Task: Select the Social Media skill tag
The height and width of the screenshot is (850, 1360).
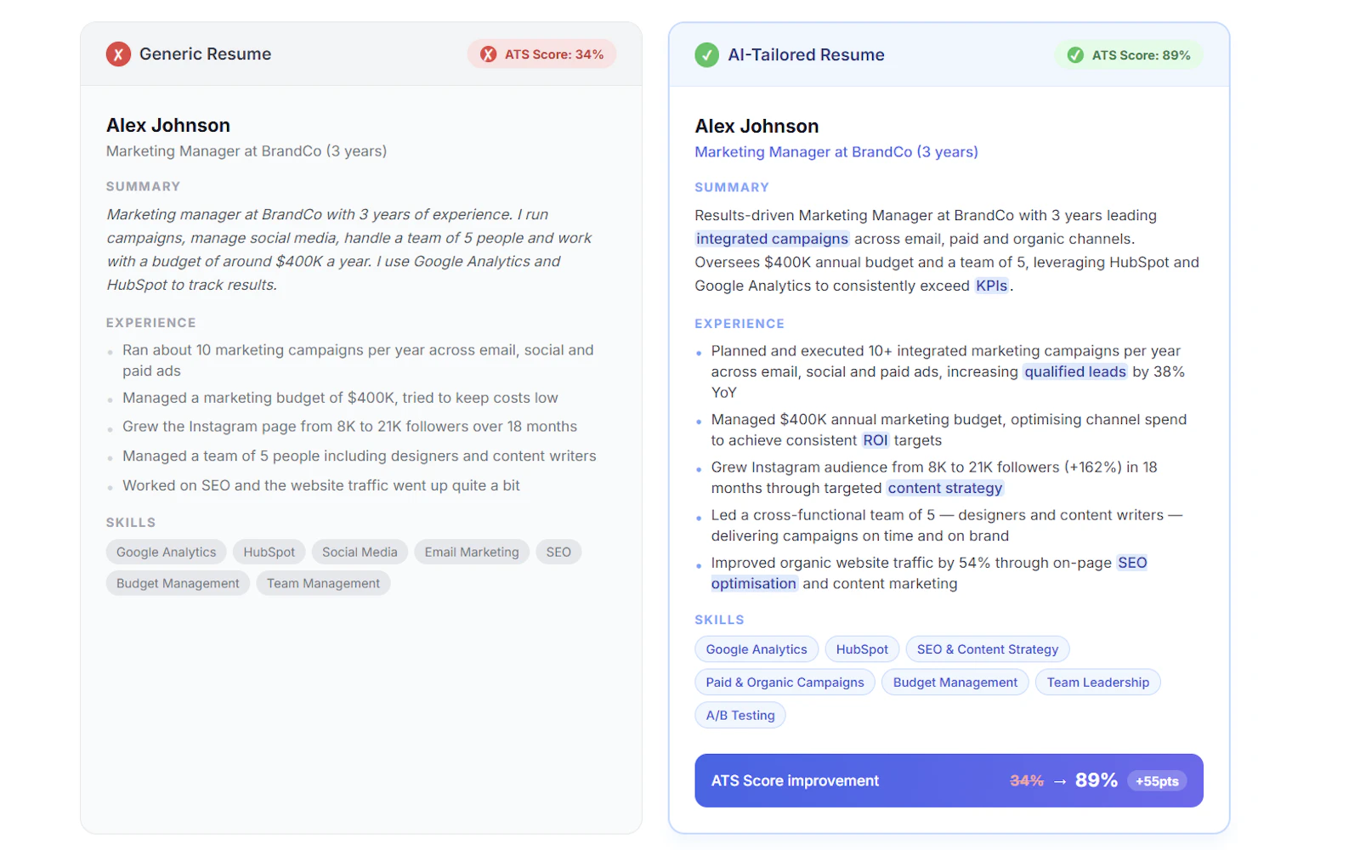Action: [360, 552]
